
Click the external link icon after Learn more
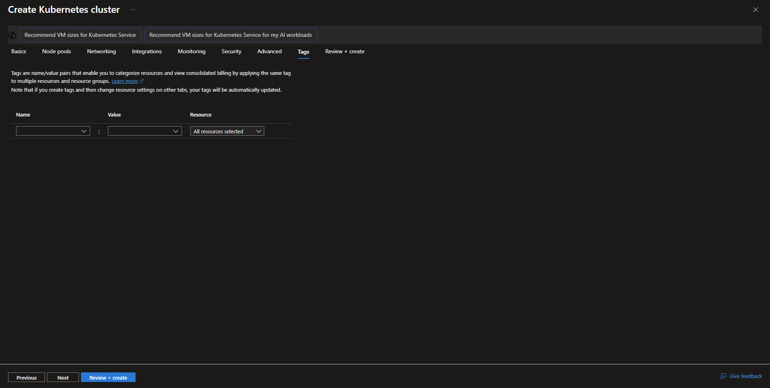tap(142, 81)
